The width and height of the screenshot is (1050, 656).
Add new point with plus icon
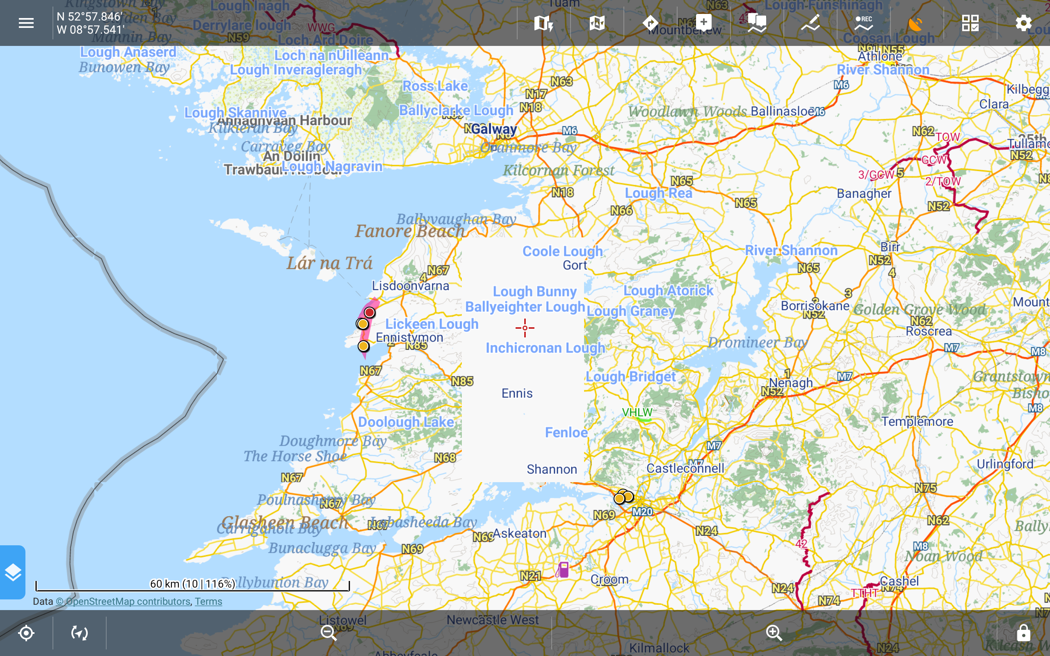[x=703, y=22]
